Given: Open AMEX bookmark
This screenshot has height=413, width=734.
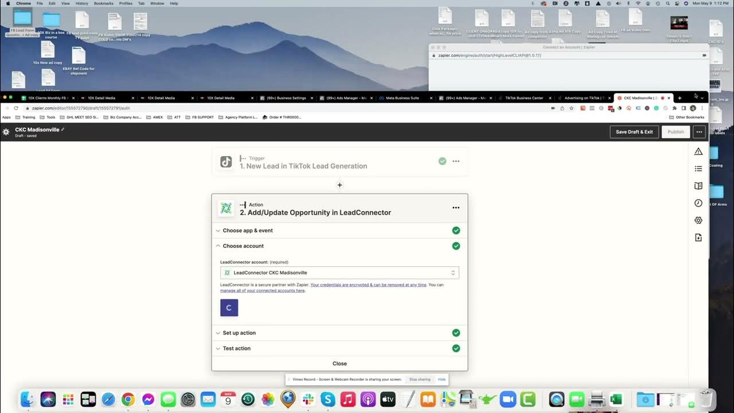Looking at the screenshot, I should pyautogui.click(x=155, y=117).
